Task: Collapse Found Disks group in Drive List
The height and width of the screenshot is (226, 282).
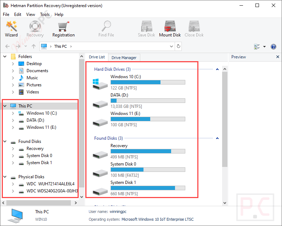Action: pos(217,138)
